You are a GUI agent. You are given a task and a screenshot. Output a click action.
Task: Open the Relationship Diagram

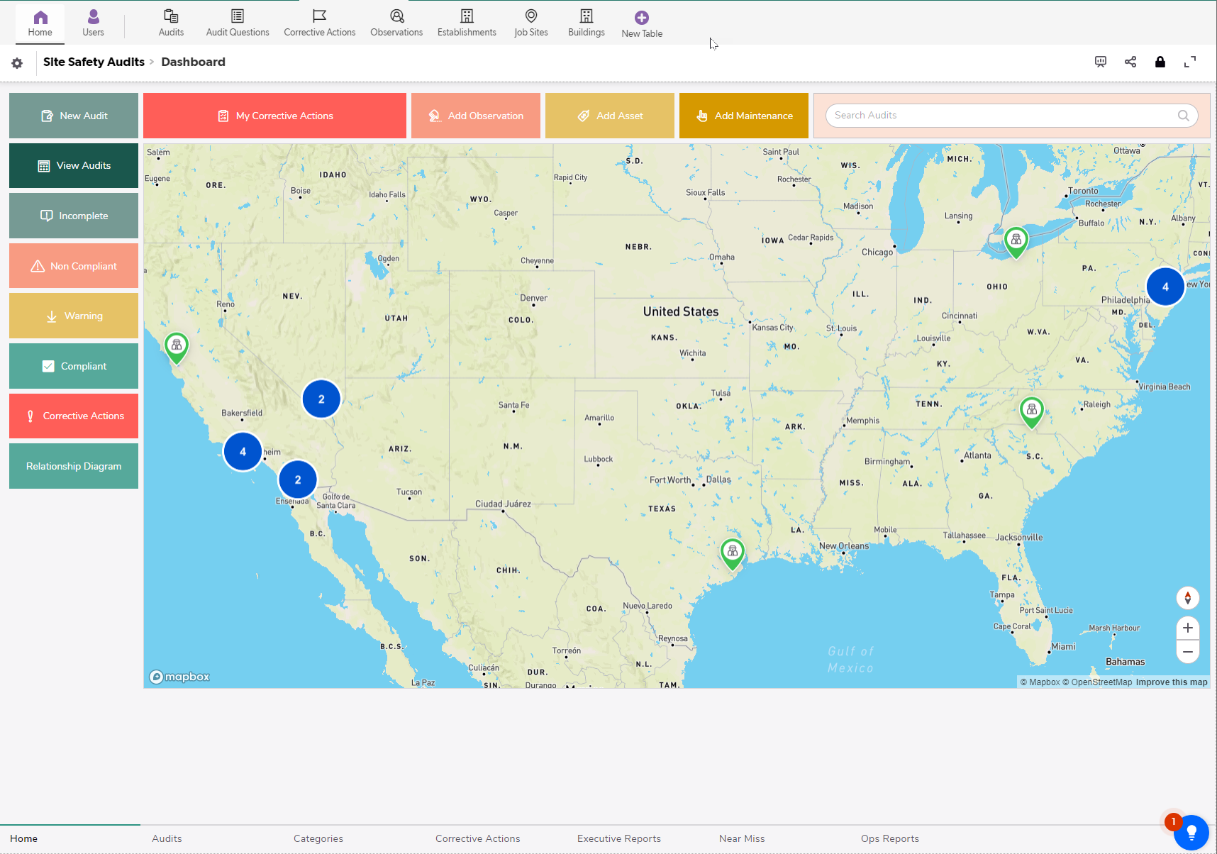73,466
